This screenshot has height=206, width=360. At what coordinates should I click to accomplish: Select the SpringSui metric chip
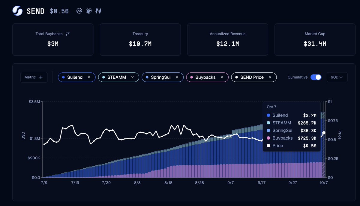click(x=162, y=77)
